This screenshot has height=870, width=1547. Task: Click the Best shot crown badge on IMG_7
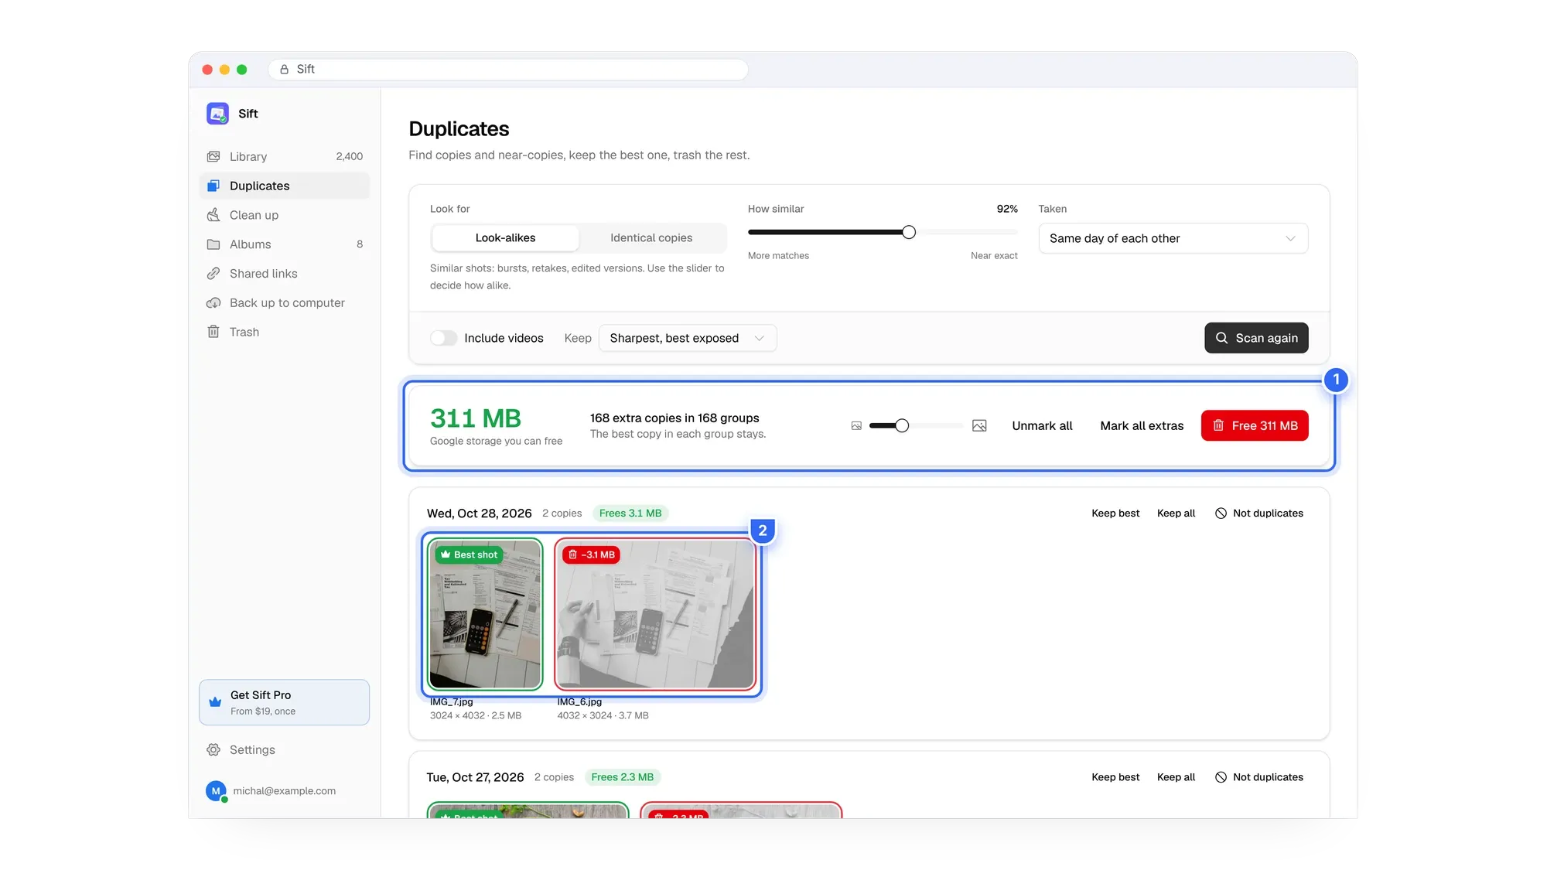(x=469, y=555)
